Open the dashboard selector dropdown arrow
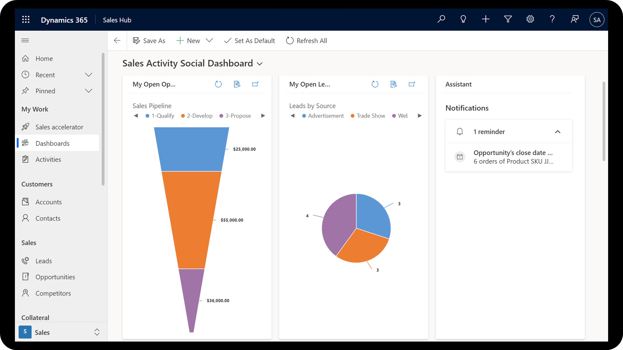This screenshot has width=623, height=350. pyautogui.click(x=260, y=64)
